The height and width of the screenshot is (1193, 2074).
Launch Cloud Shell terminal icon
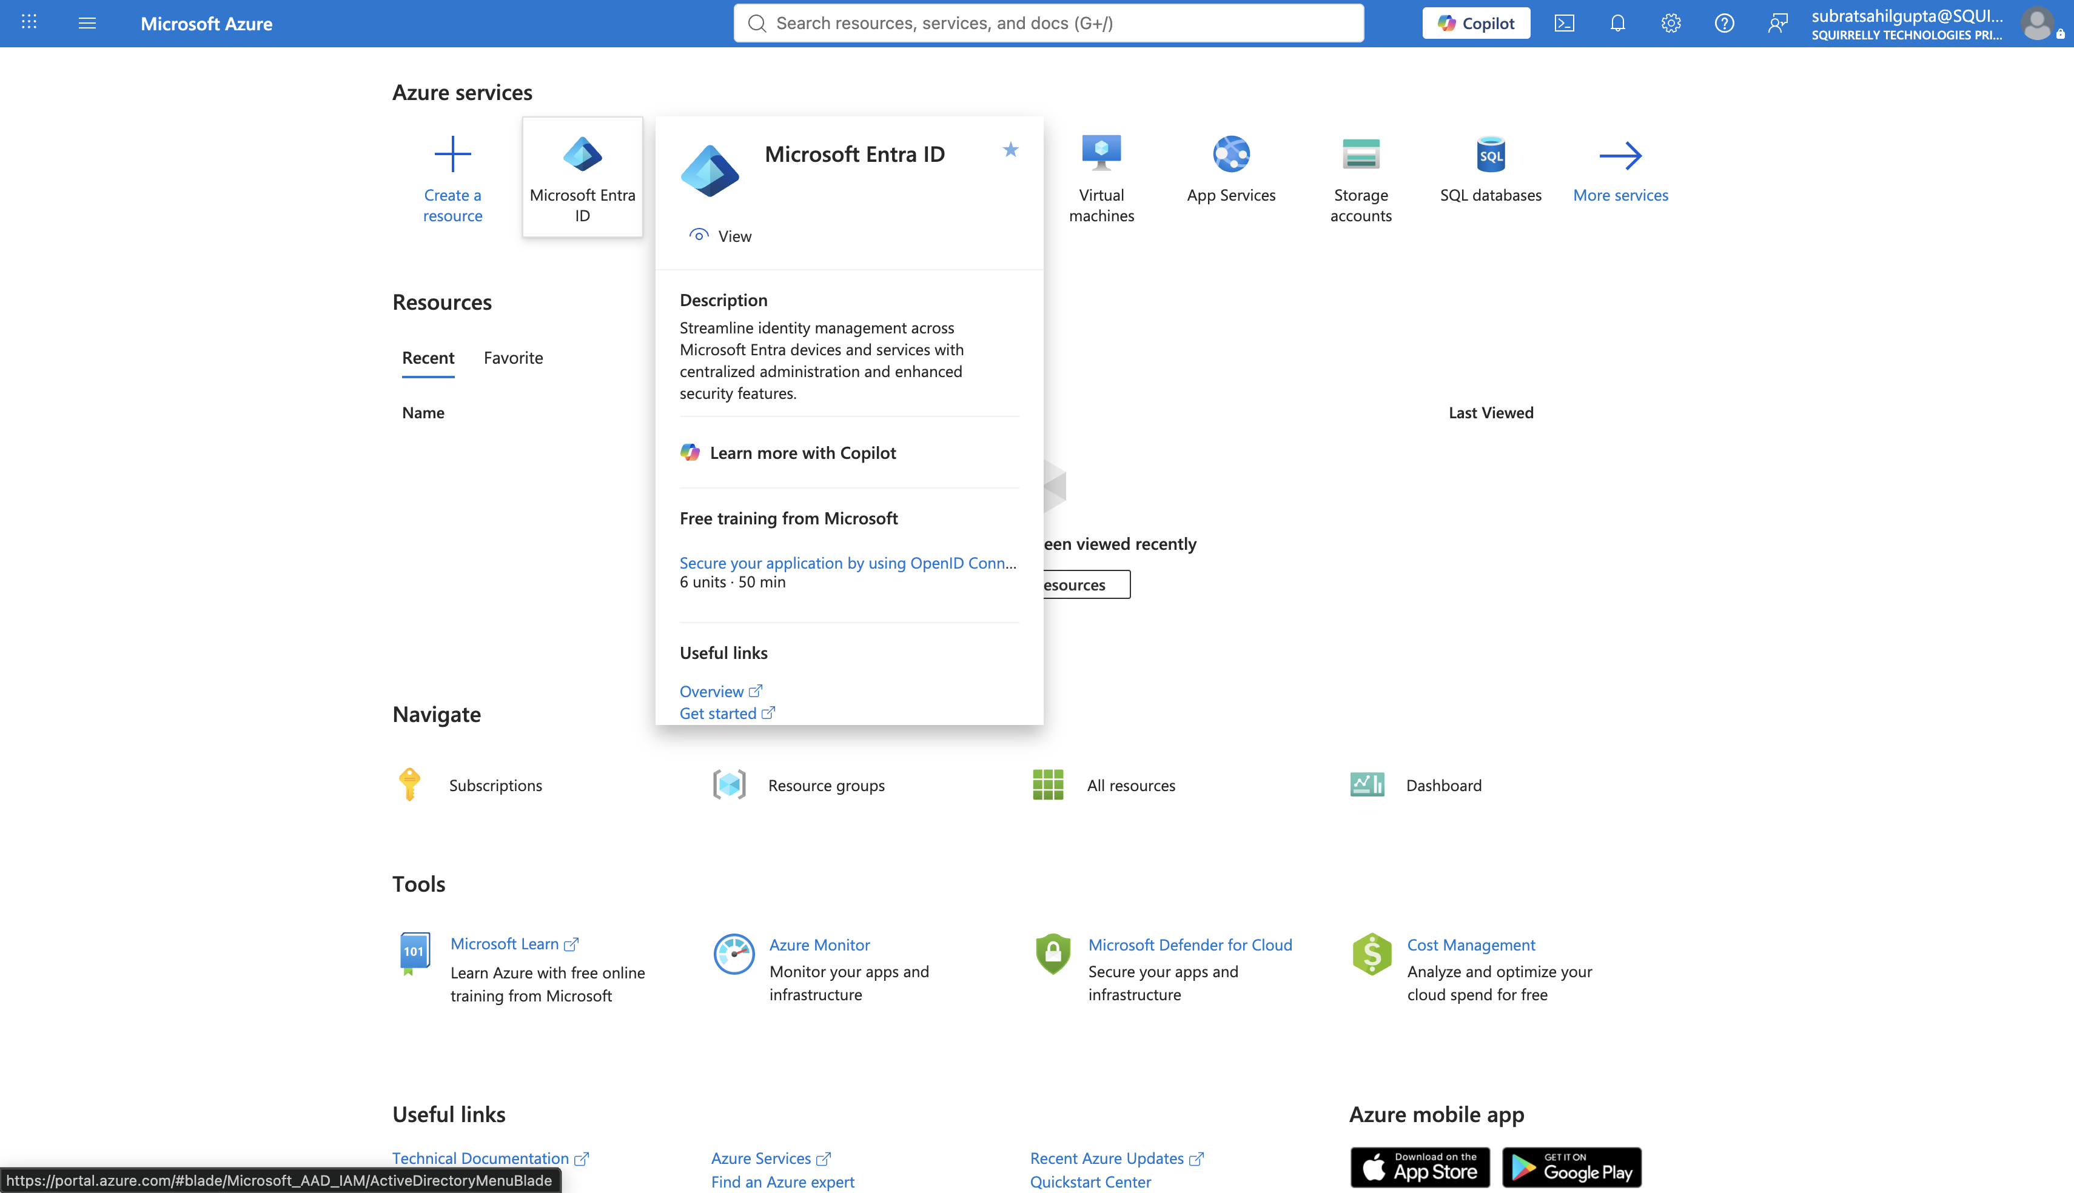(x=1565, y=23)
